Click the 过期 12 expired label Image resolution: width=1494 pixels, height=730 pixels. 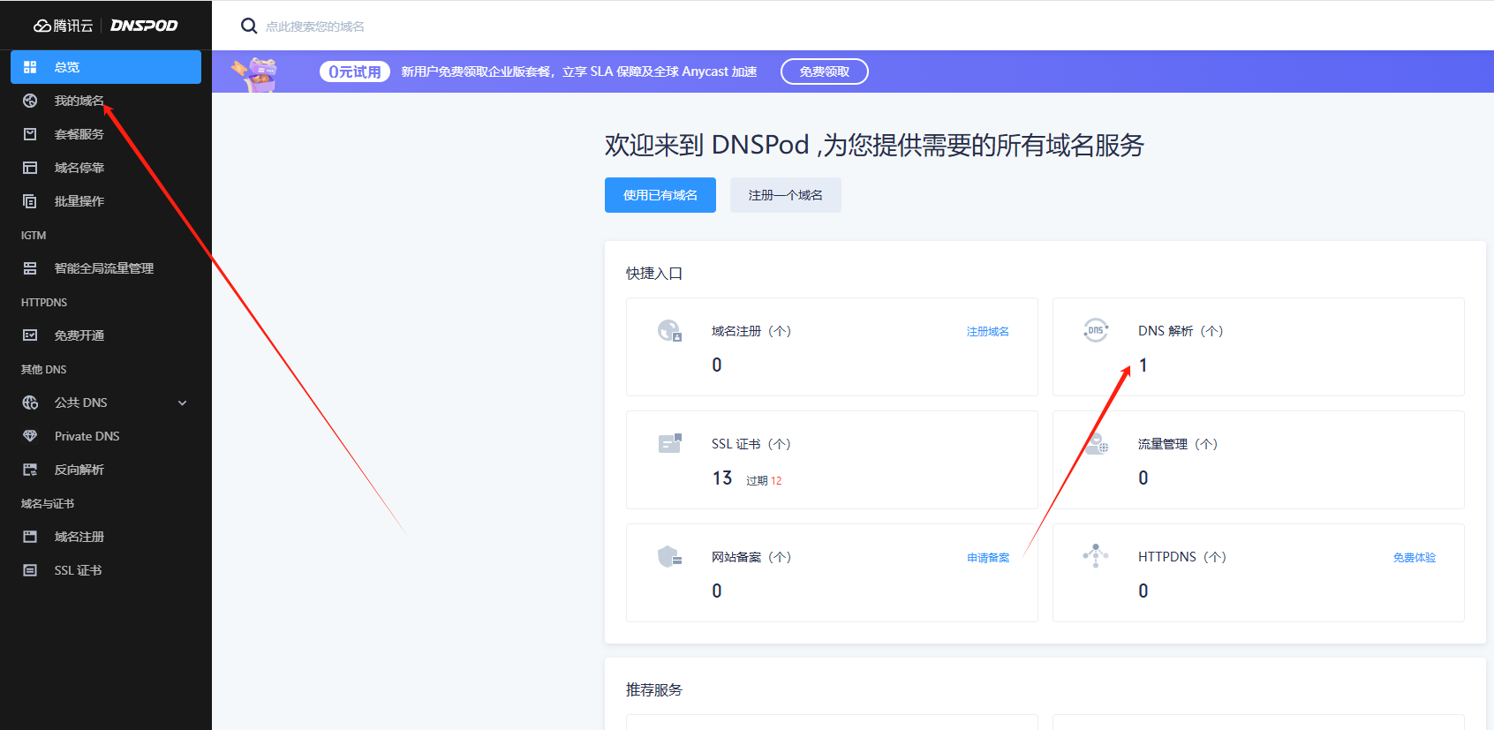click(x=764, y=480)
